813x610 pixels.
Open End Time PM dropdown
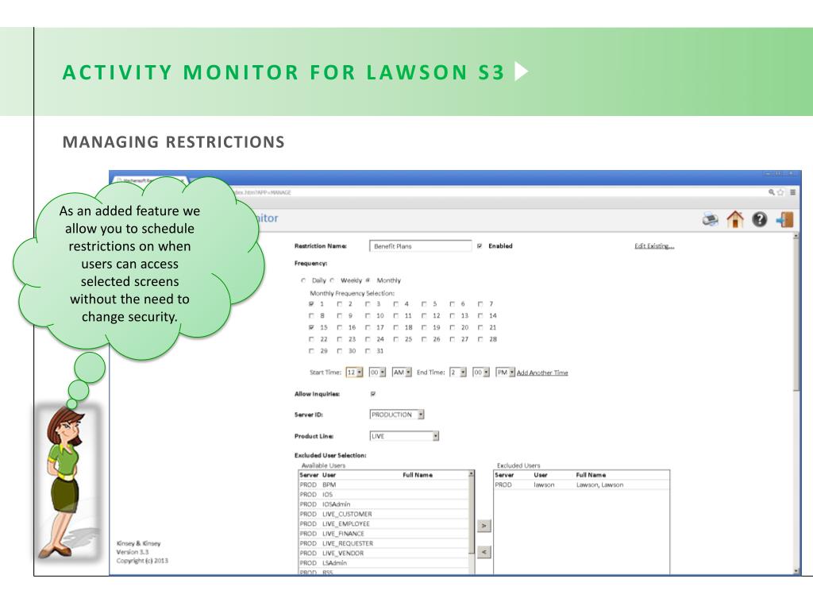(x=505, y=373)
